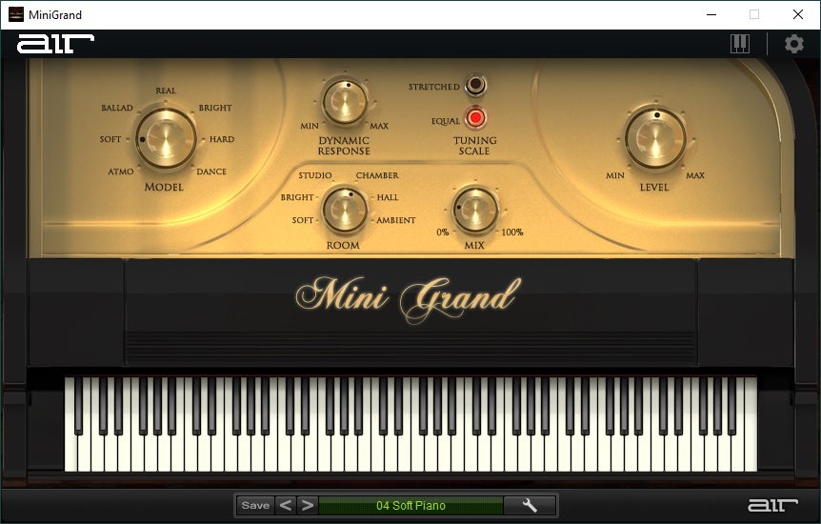Select the Equal tuning scale button
The width and height of the screenshot is (821, 524).
475,118
